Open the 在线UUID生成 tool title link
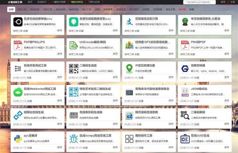The width and height of the screenshot is (238, 153). click(x=200, y=135)
